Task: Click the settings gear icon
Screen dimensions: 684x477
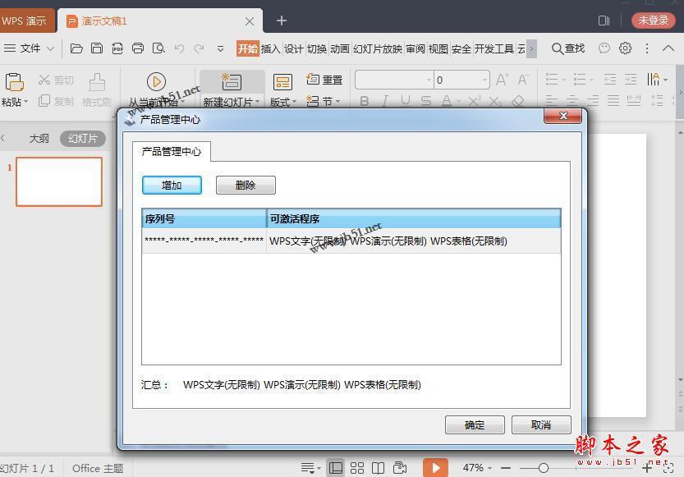Action: 625,48
